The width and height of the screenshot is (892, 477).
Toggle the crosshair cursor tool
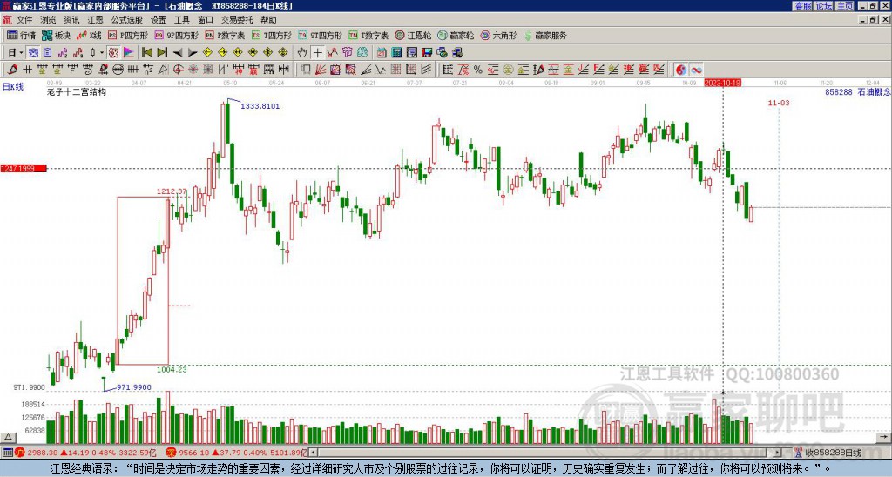(x=317, y=53)
